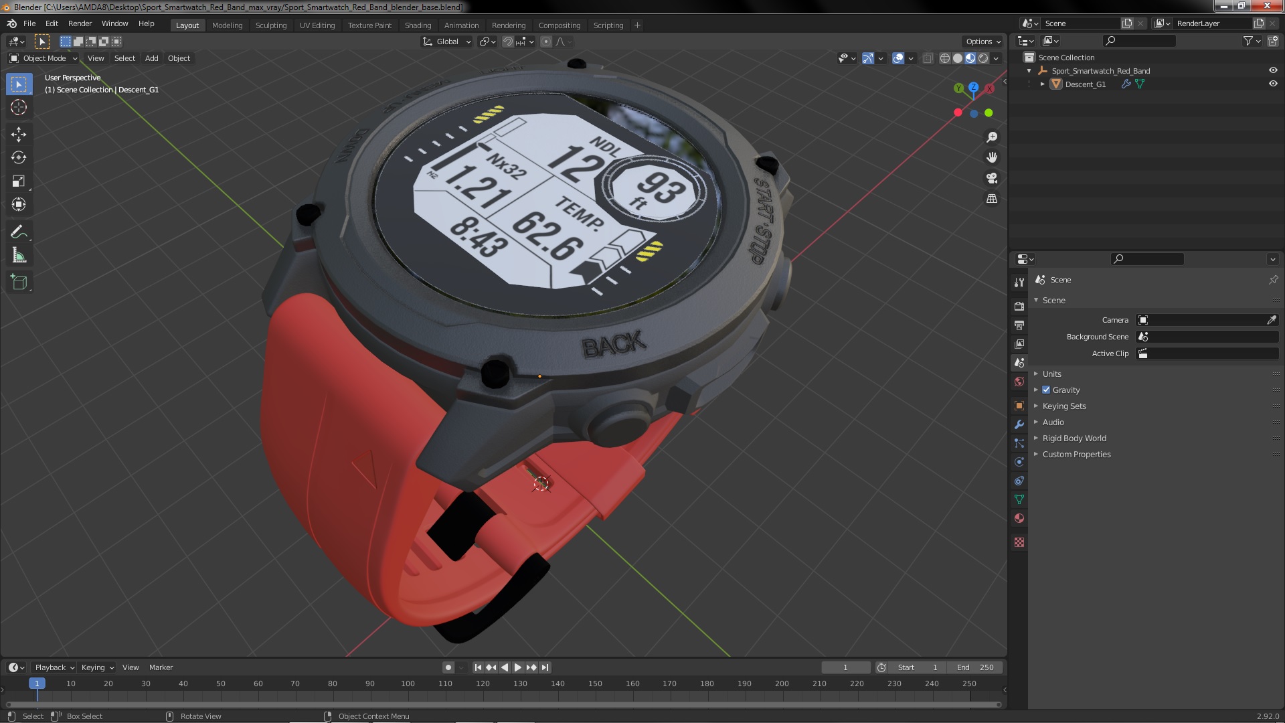Viewport: 1285px width, 723px height.
Task: Jump to the first frame
Action: 478,667
